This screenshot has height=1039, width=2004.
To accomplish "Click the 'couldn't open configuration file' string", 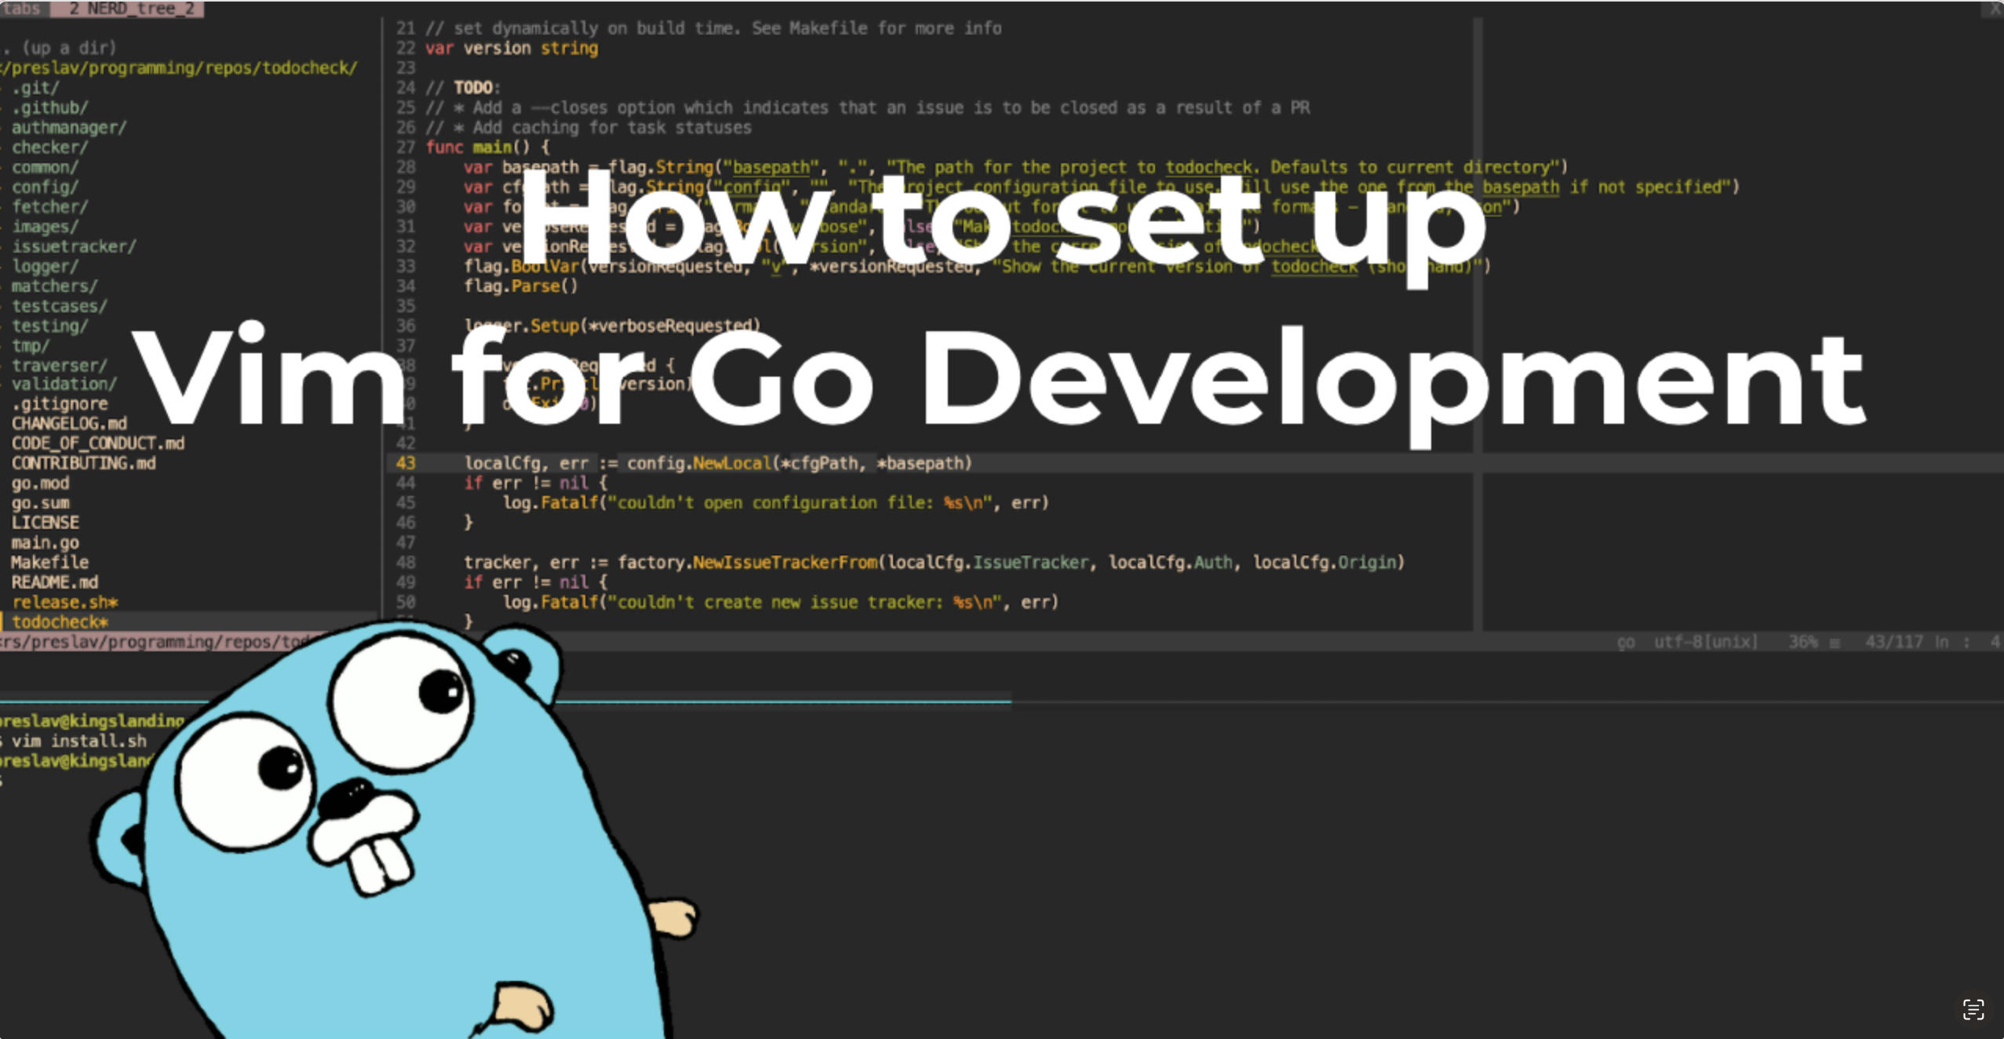I will click(x=800, y=503).
